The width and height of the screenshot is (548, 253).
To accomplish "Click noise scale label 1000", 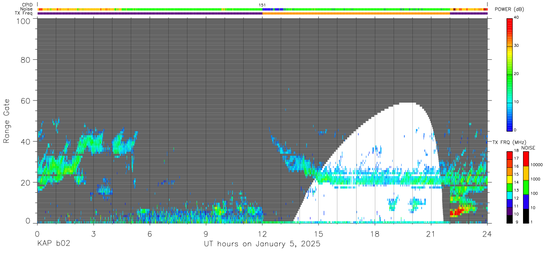I will 536,179.
